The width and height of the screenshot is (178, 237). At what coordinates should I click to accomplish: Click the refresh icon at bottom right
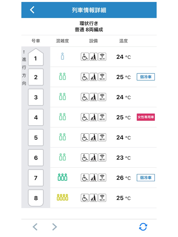143,227
